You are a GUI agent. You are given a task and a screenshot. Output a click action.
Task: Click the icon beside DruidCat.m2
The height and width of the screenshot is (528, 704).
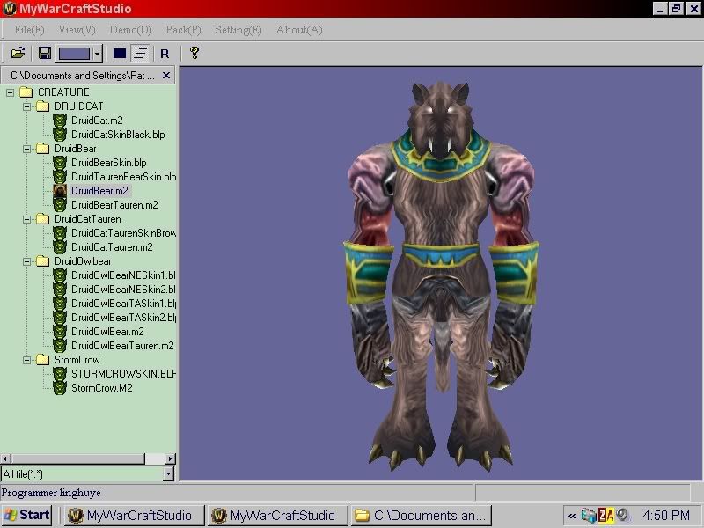(60, 121)
